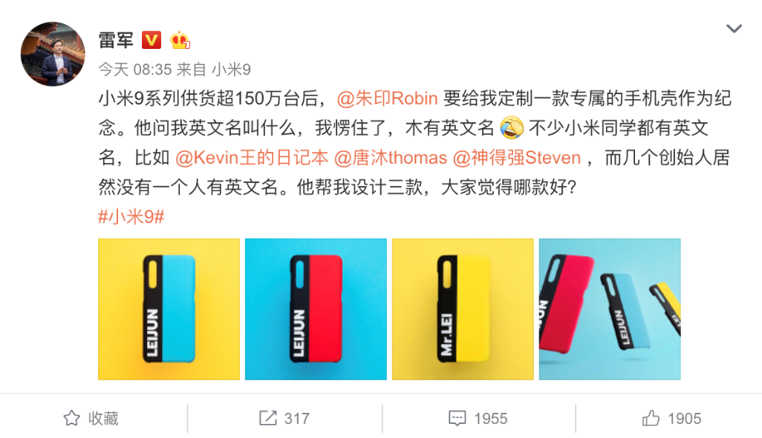Click the repost share icon
Screen dimensions: 762x438
coord(268,418)
